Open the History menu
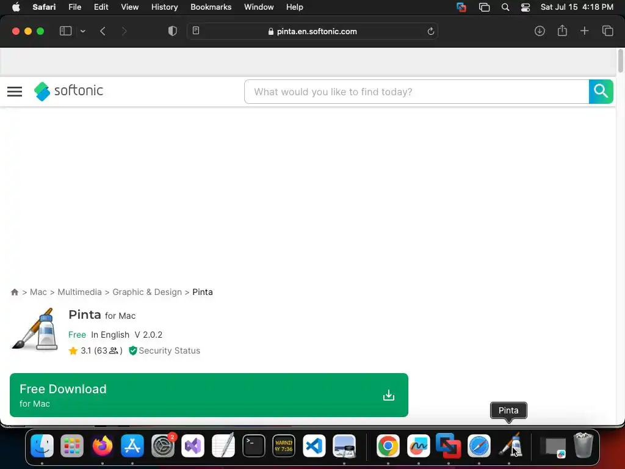The height and width of the screenshot is (469, 625). 164,7
